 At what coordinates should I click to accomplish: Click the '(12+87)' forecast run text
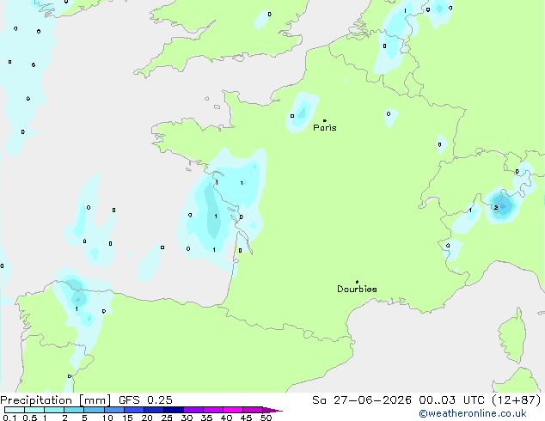517,400
